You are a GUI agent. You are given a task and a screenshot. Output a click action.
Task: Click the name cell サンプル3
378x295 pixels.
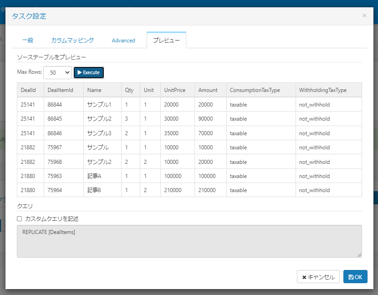coord(102,133)
